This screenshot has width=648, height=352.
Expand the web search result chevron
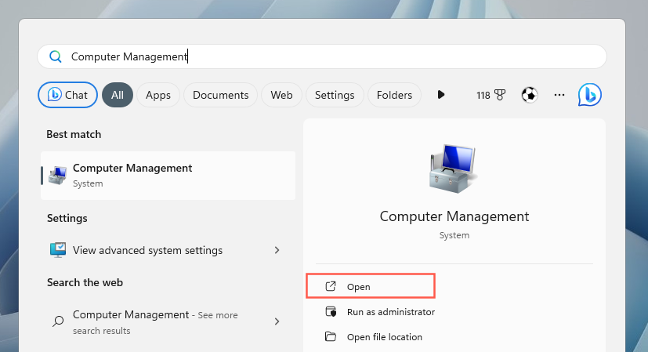coord(277,321)
